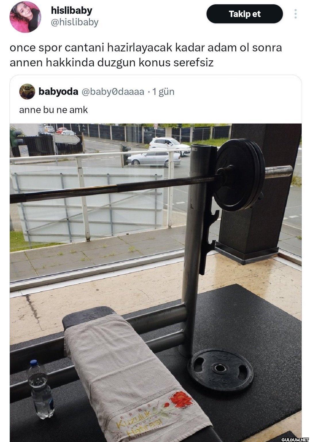This screenshot has width=310, height=442.
Task: Click the GULDUM.NET watermark
Action: pos(295,439)
